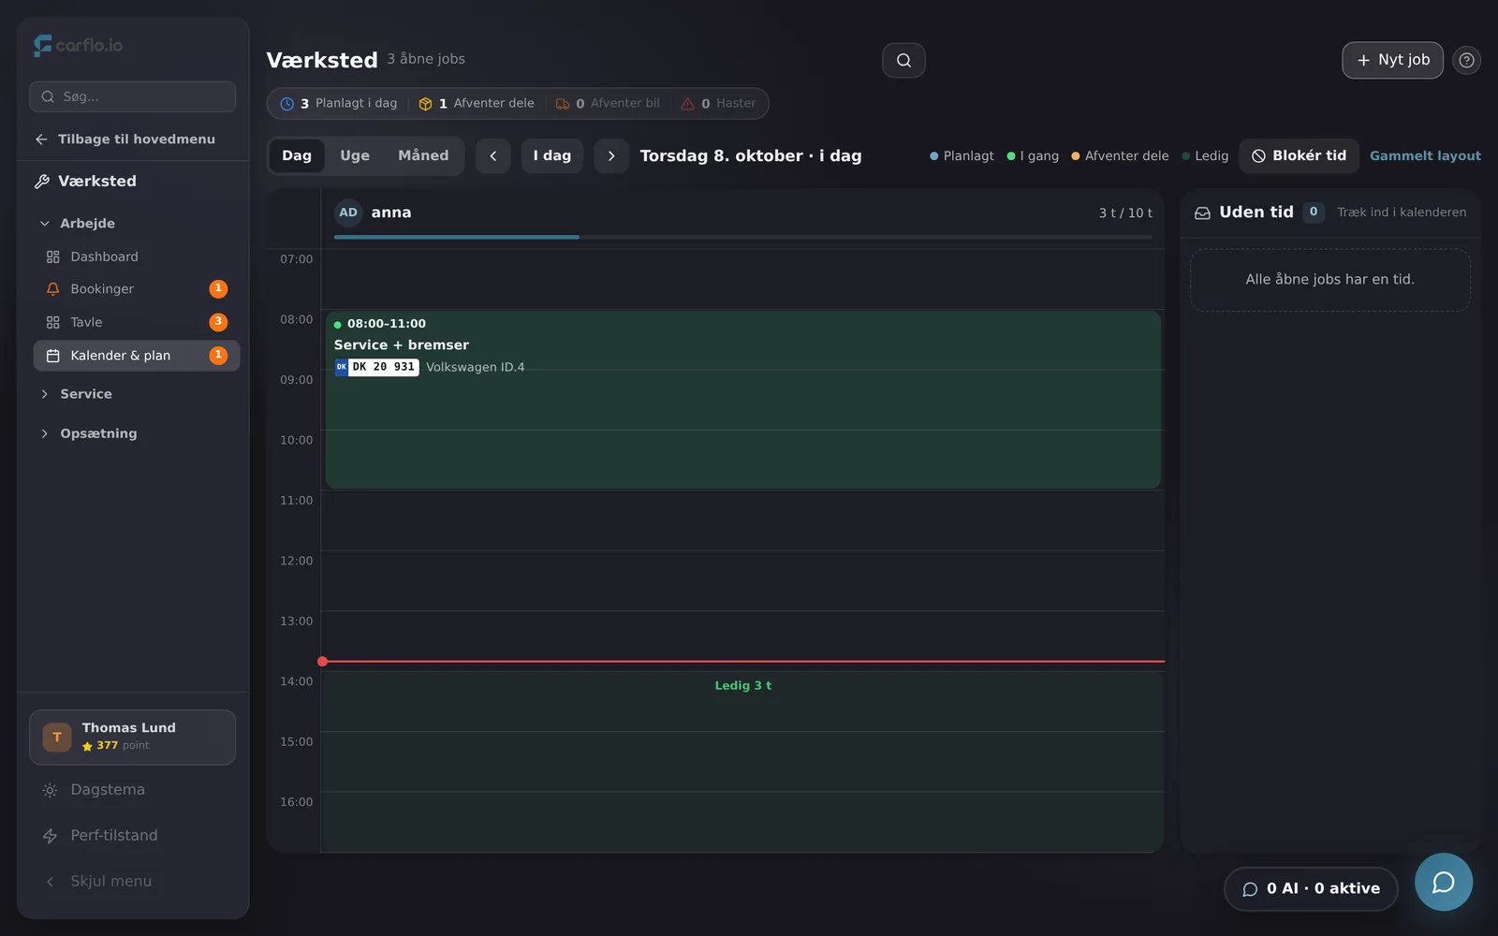Click the Tavle board icon
The width and height of the screenshot is (1498, 936).
click(53, 322)
